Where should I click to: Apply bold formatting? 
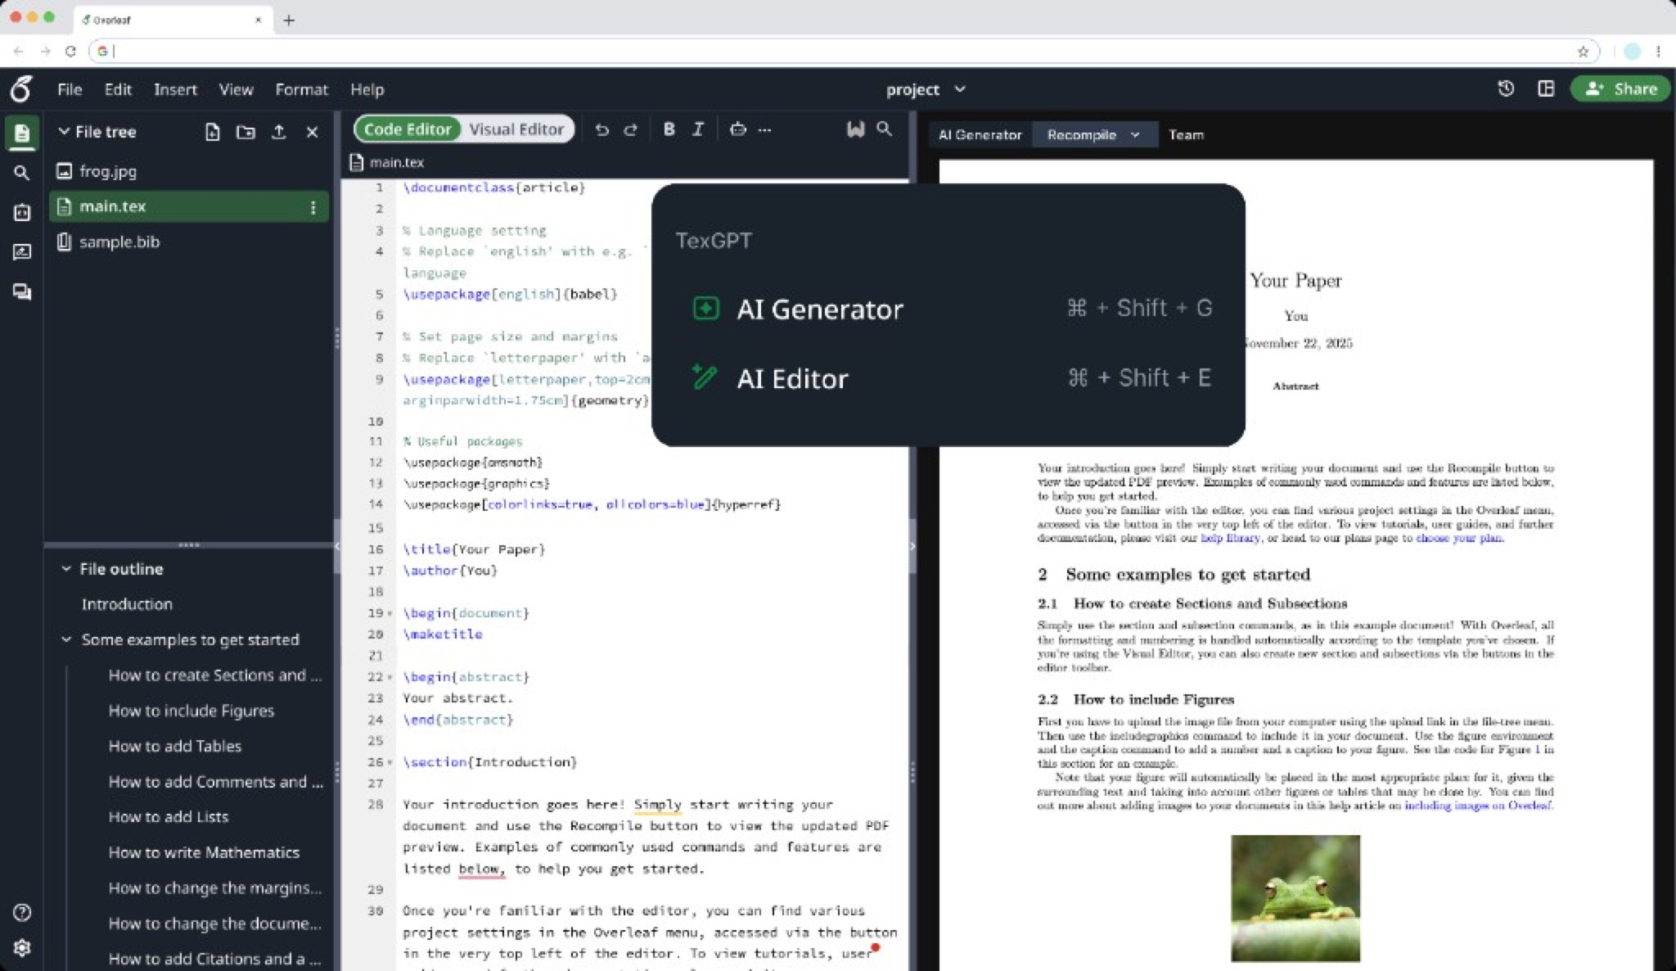[x=669, y=129]
